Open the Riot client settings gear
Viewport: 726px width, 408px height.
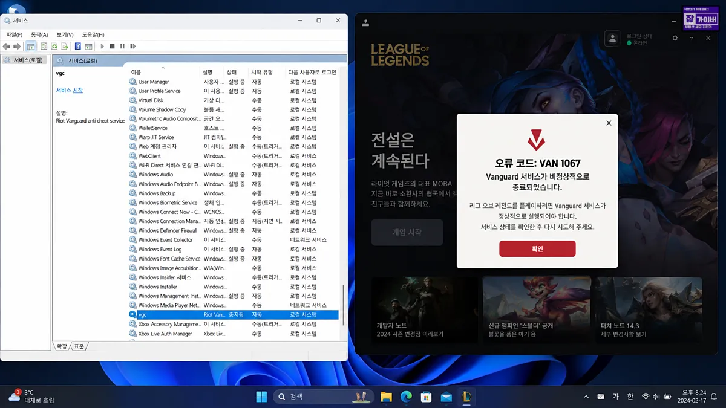click(675, 38)
